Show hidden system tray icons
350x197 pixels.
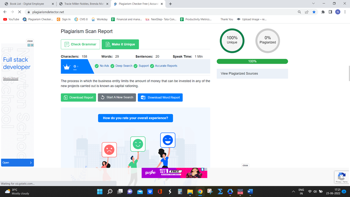click(293, 191)
